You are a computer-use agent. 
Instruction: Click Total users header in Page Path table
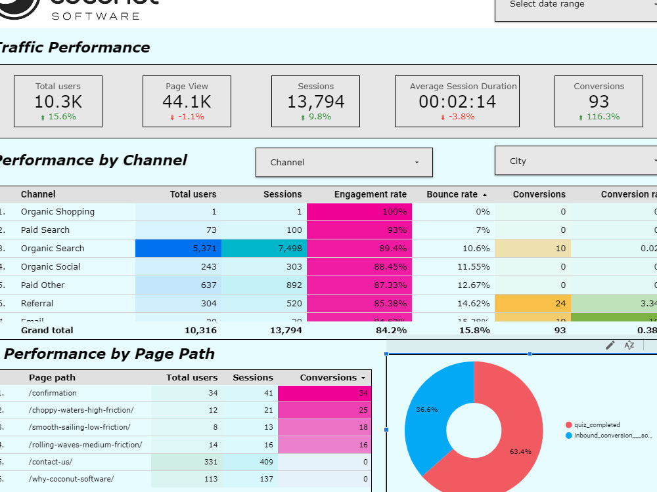[192, 377]
